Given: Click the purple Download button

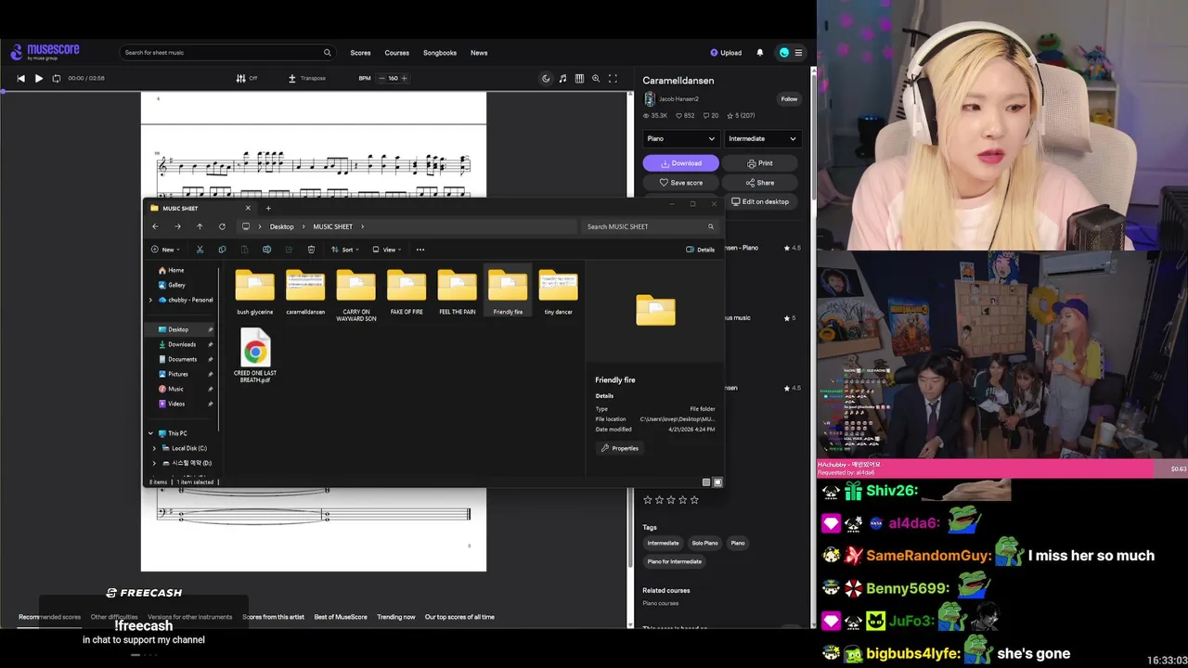Looking at the screenshot, I should (x=680, y=163).
